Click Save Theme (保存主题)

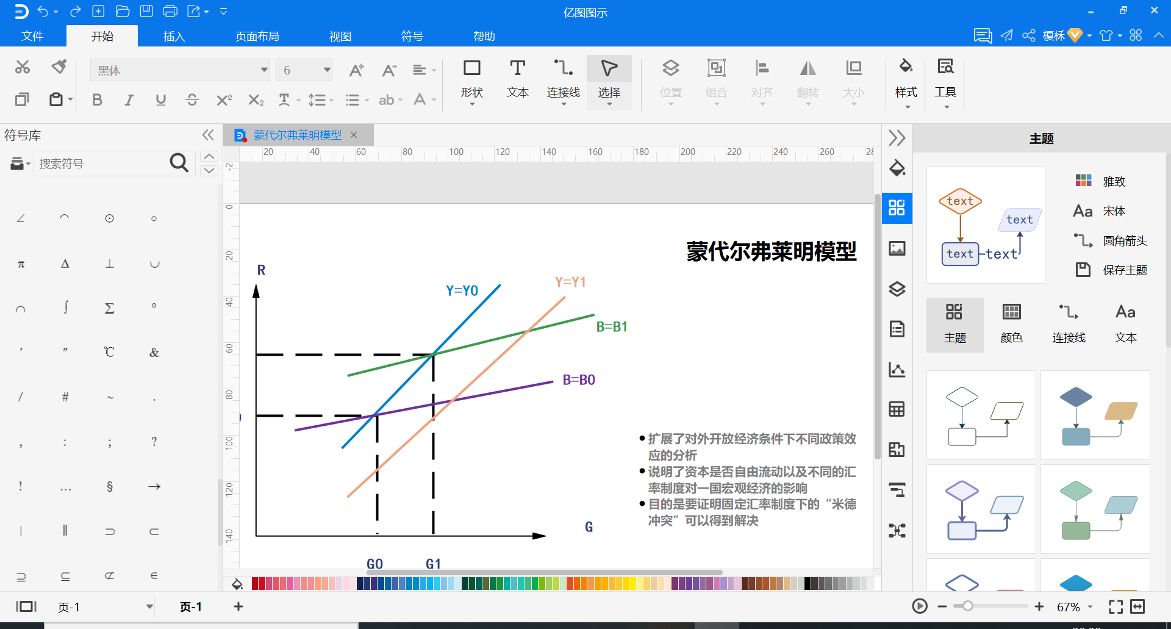pyautogui.click(x=1111, y=270)
